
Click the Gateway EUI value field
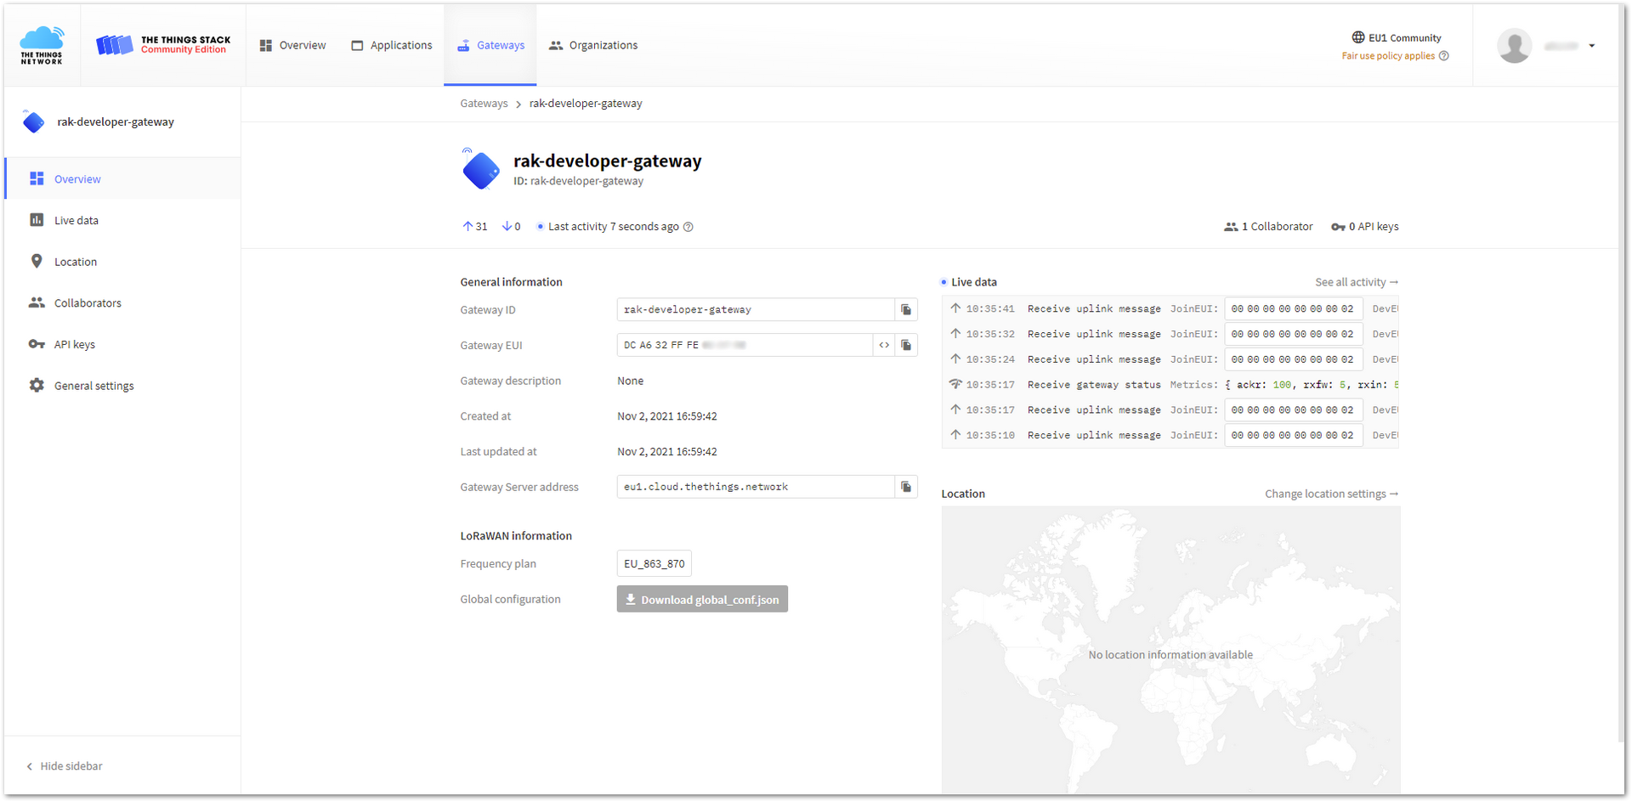pos(745,345)
